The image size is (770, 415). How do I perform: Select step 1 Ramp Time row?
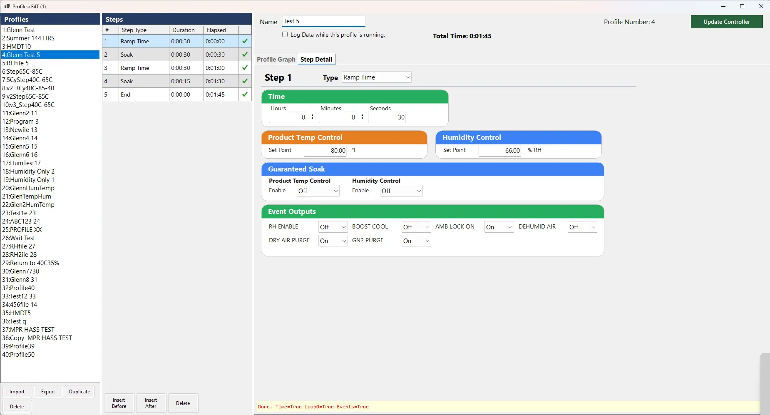pyautogui.click(x=177, y=41)
